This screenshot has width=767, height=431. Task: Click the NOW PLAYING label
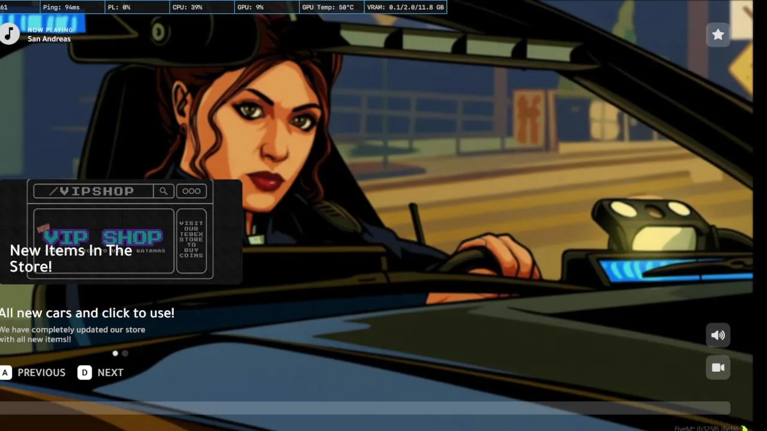pos(50,29)
